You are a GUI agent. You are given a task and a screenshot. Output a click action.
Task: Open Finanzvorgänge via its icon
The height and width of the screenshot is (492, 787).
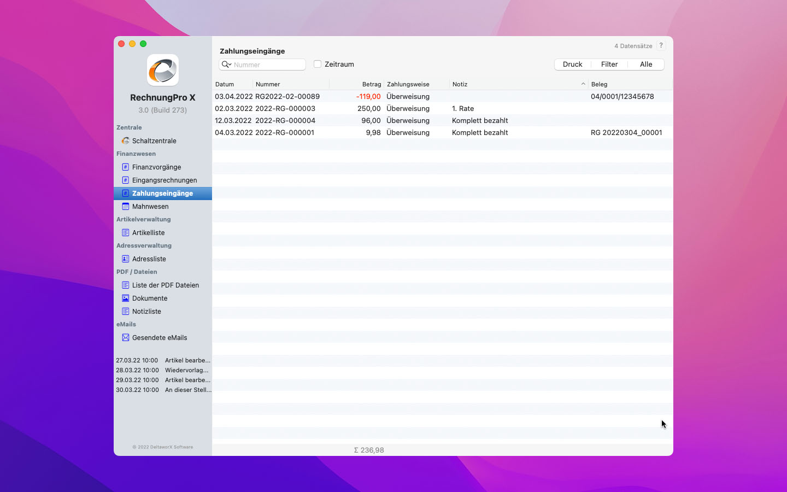[x=125, y=167]
